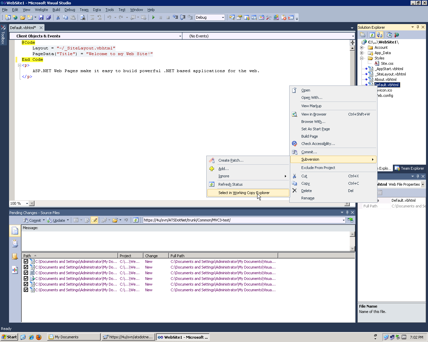Sort pending changes by the Change column header
428x342 pixels.
coord(156,256)
